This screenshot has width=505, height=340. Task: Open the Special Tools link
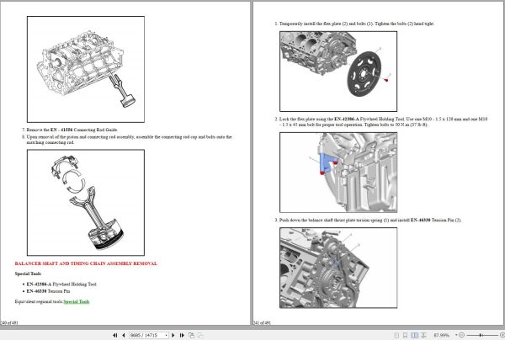point(77,301)
